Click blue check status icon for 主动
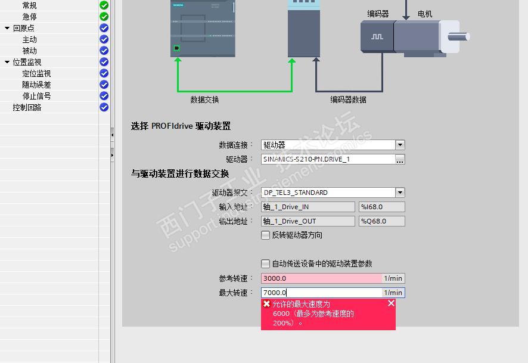Viewport: 528px width, 363px height. click(x=104, y=39)
